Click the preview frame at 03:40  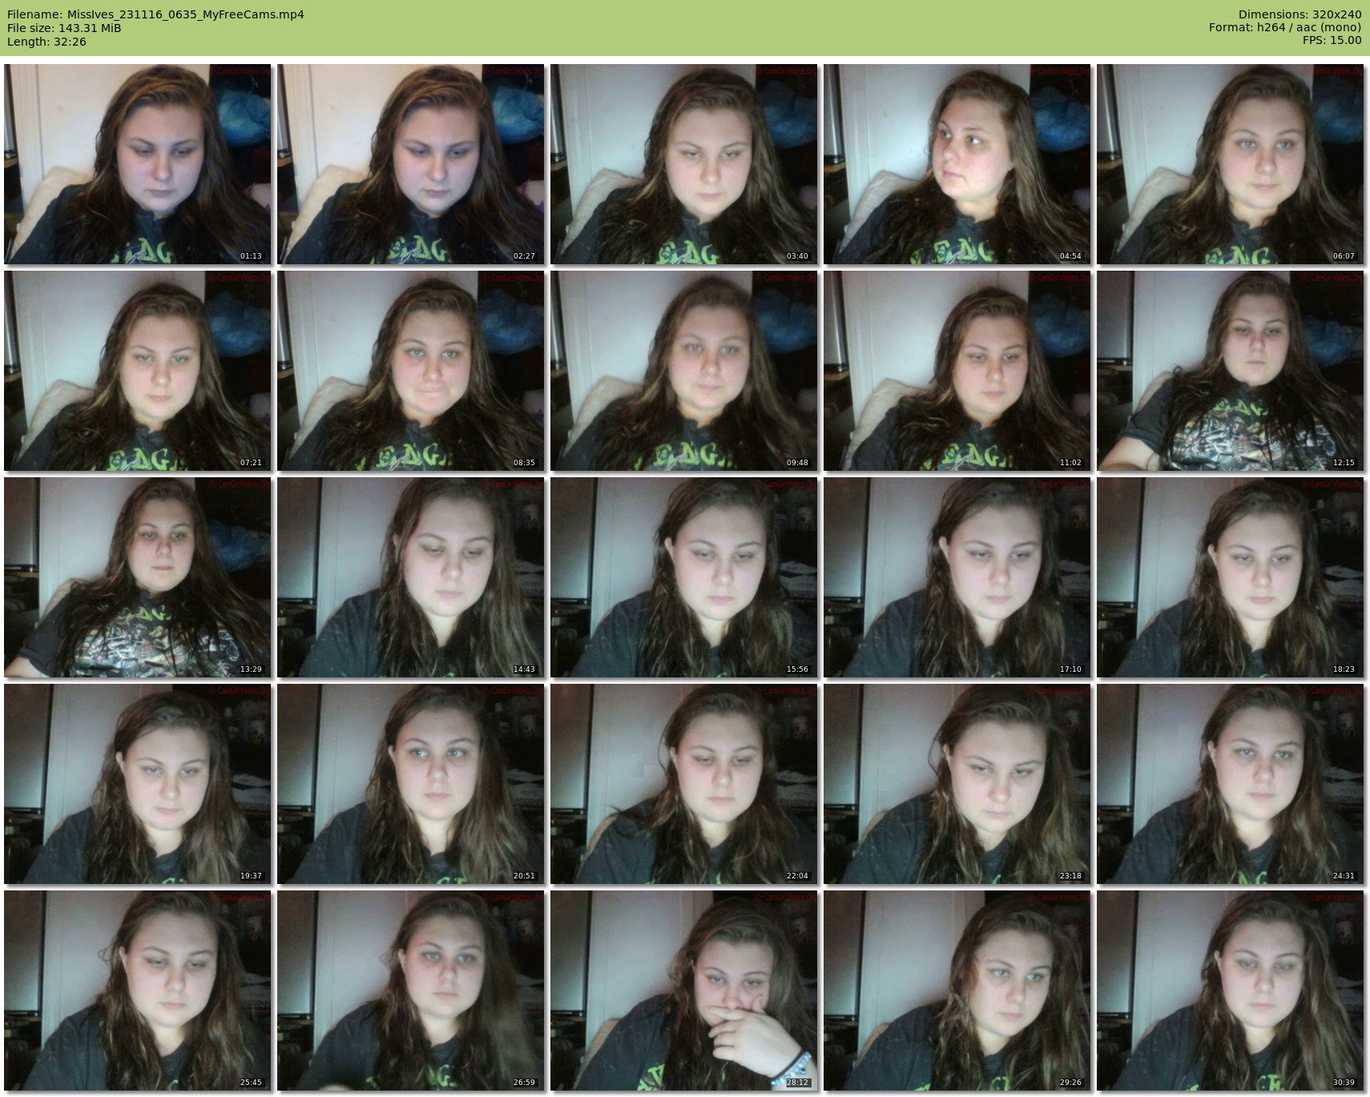(x=684, y=164)
